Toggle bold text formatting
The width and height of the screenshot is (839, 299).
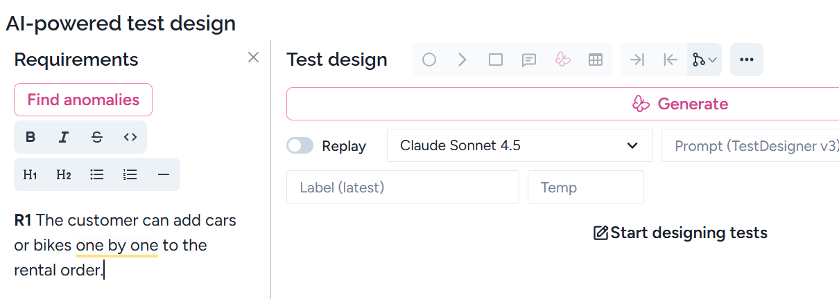[x=31, y=137]
